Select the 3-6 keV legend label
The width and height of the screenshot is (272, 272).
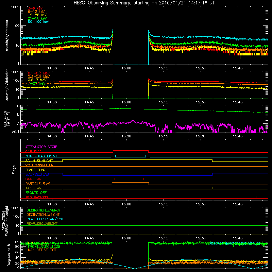pyautogui.click(x=35, y=8)
